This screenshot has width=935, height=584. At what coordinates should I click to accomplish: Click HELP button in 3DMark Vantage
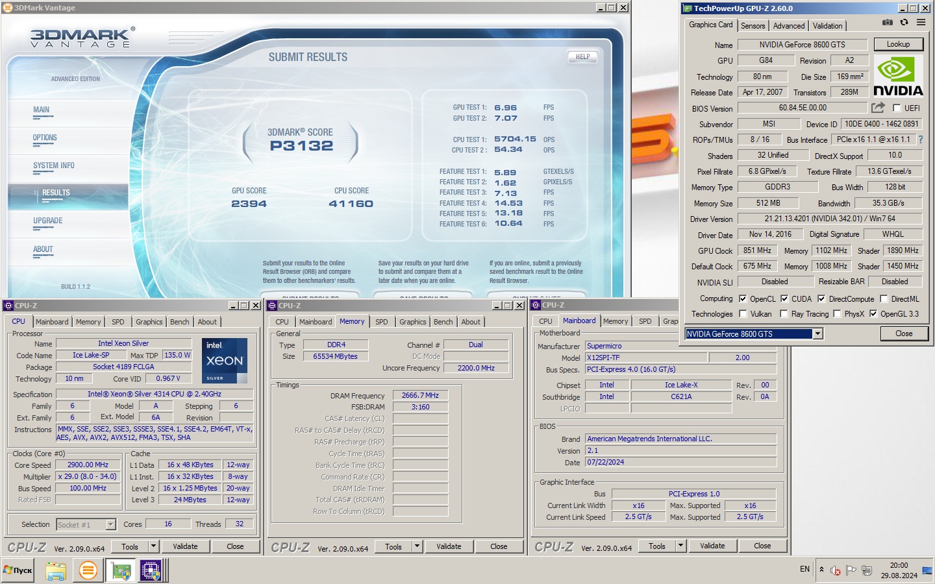583,57
